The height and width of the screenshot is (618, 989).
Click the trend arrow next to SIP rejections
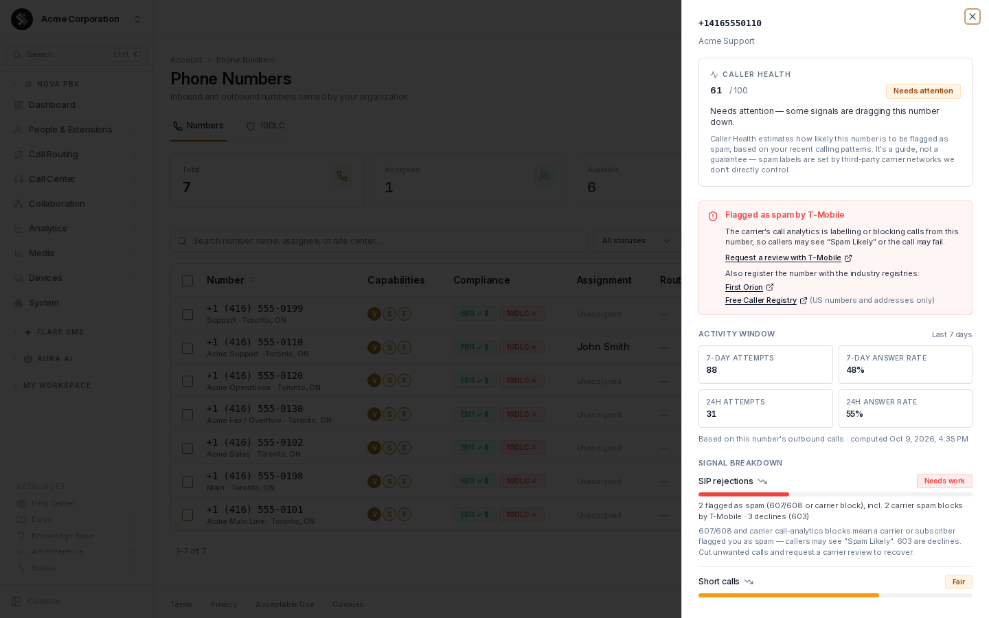[x=762, y=481]
